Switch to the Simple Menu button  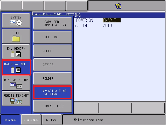point(31,120)
